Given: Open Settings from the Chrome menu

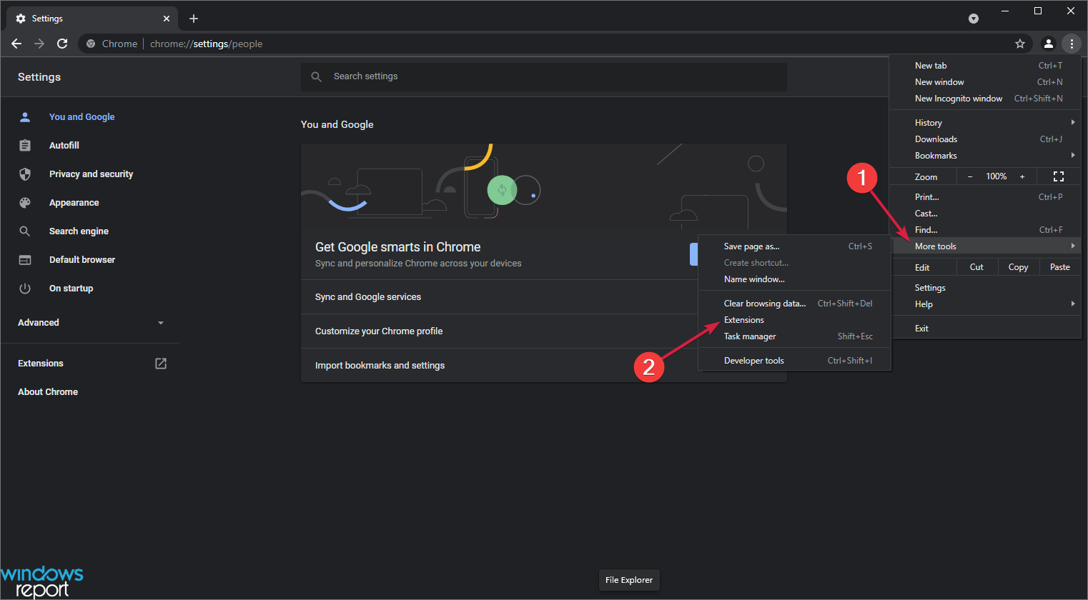Looking at the screenshot, I should (986, 288).
